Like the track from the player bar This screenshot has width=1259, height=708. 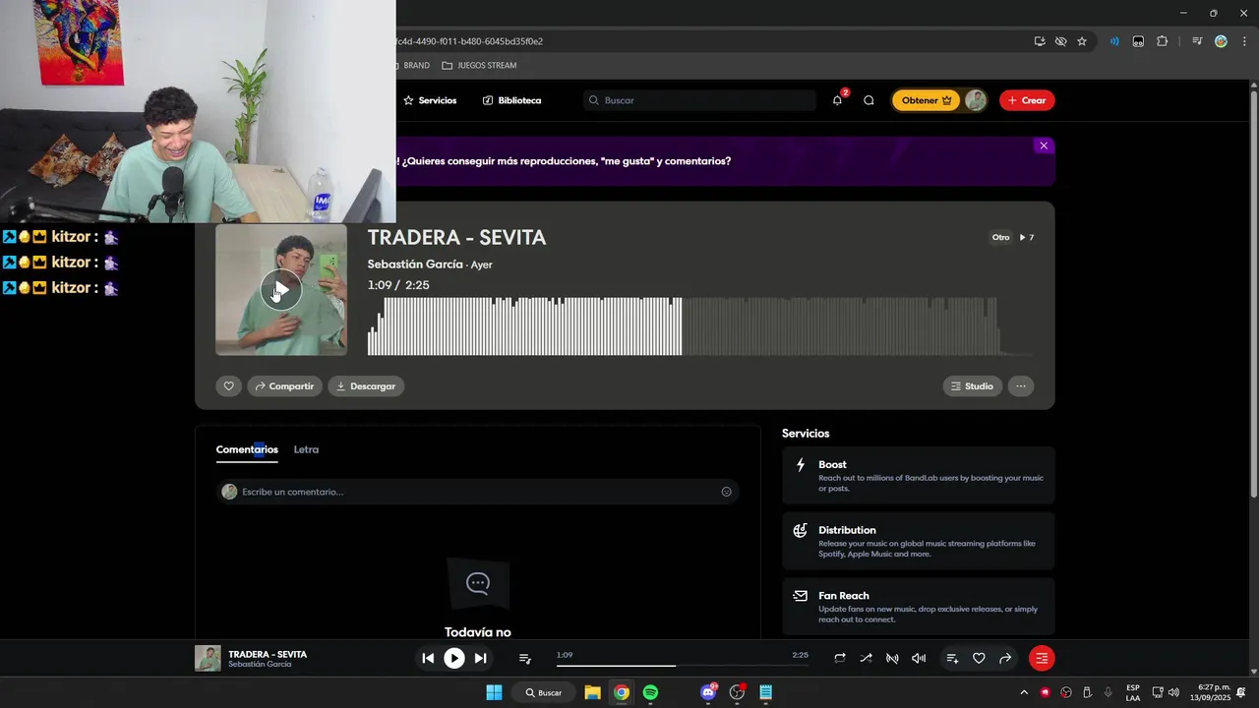click(979, 658)
